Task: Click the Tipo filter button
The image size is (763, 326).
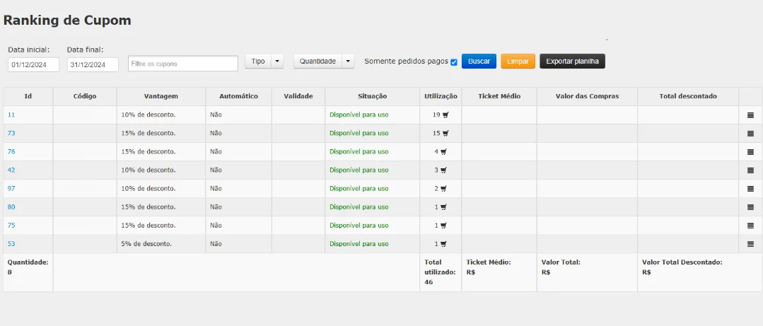Action: (258, 62)
